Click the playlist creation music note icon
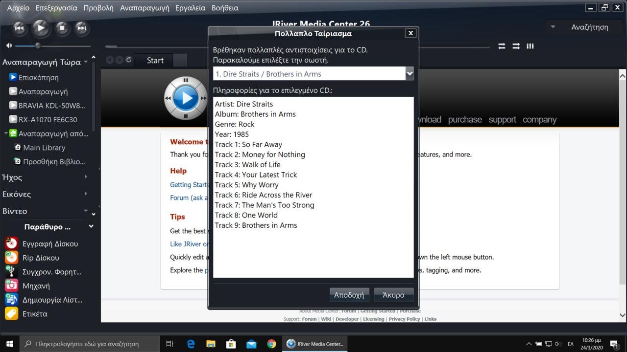This screenshot has height=352, width=627. tap(11, 300)
